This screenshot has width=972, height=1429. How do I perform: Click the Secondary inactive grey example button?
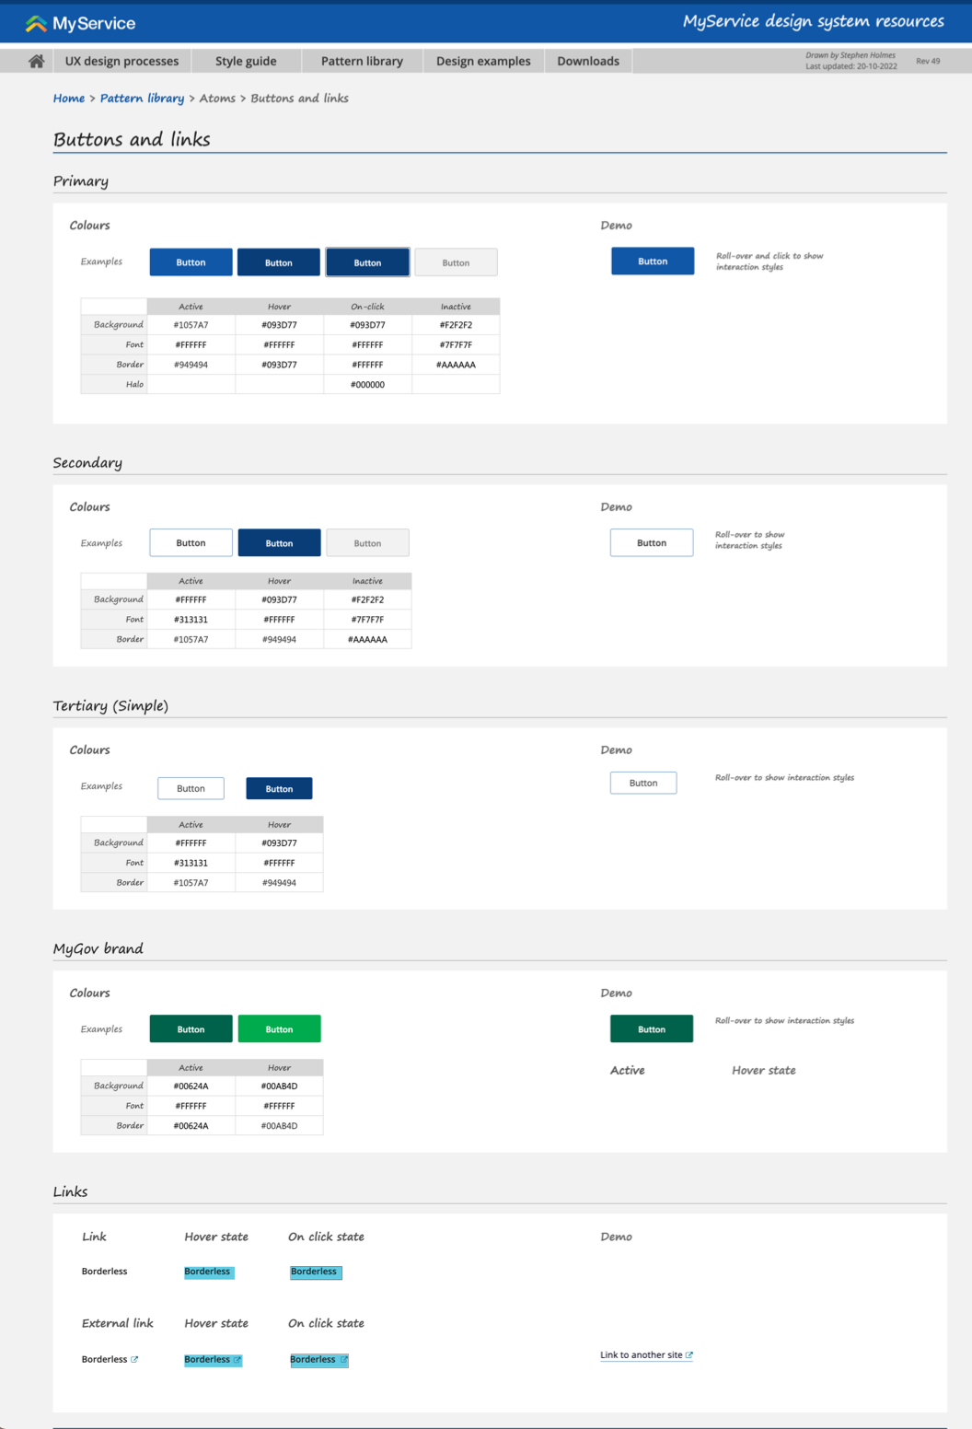(x=367, y=543)
